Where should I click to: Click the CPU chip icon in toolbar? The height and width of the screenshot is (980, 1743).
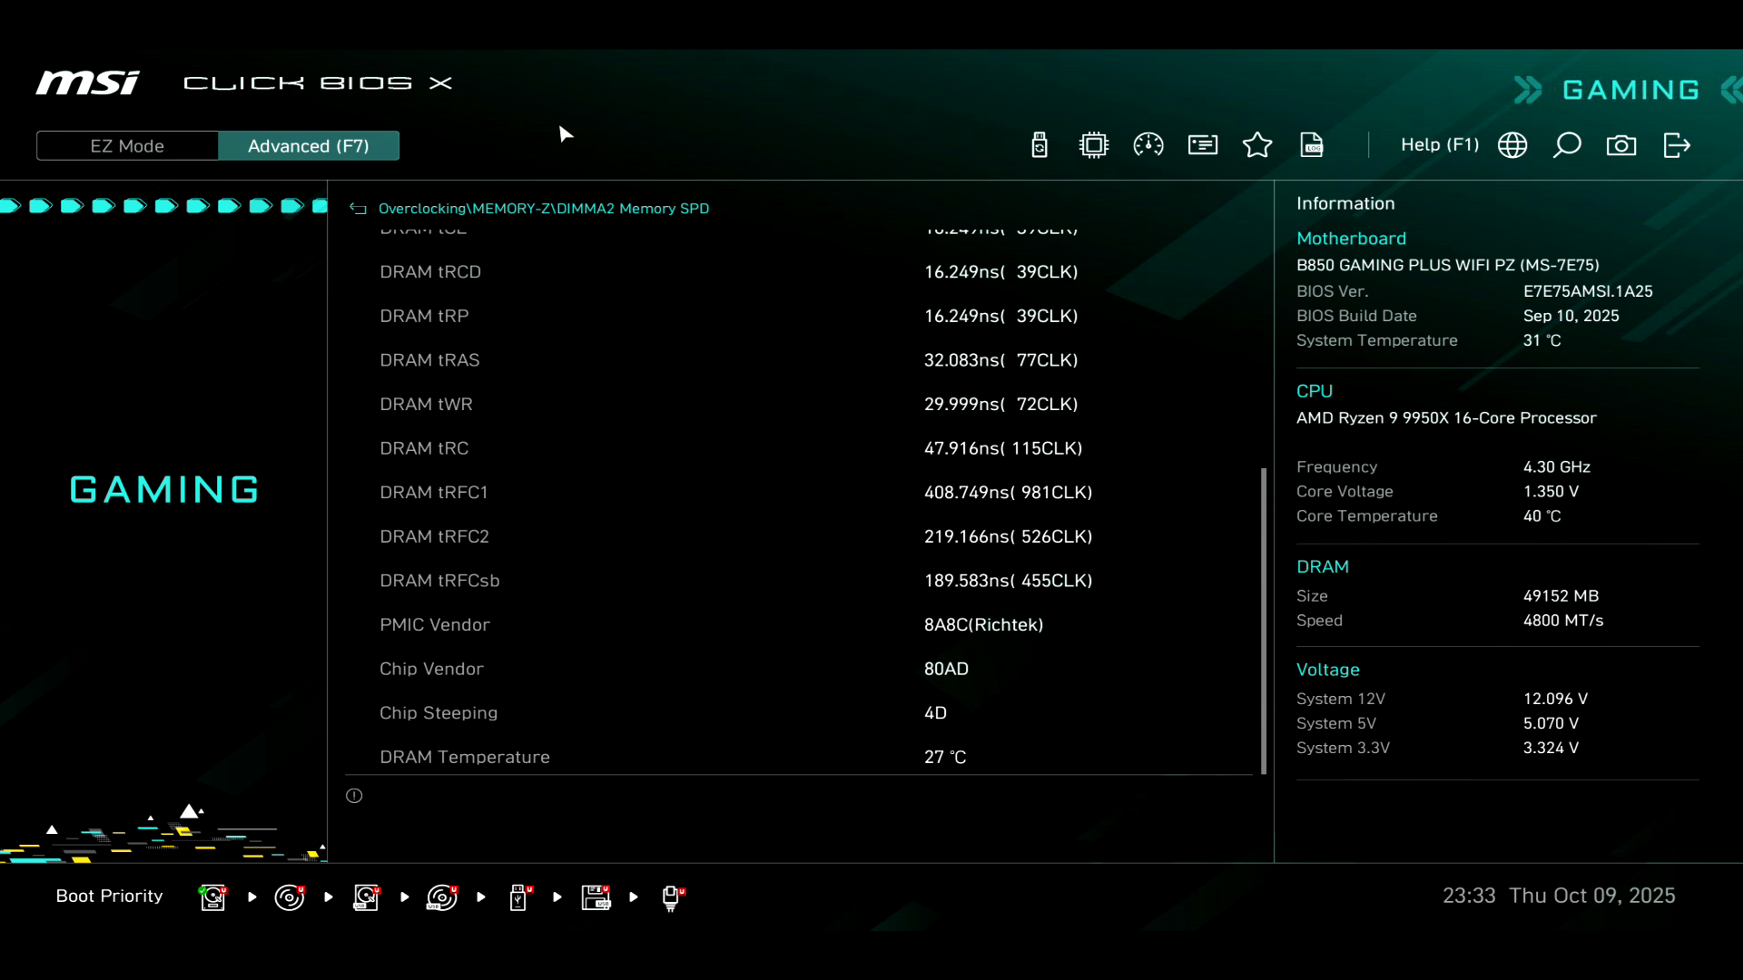(x=1094, y=145)
